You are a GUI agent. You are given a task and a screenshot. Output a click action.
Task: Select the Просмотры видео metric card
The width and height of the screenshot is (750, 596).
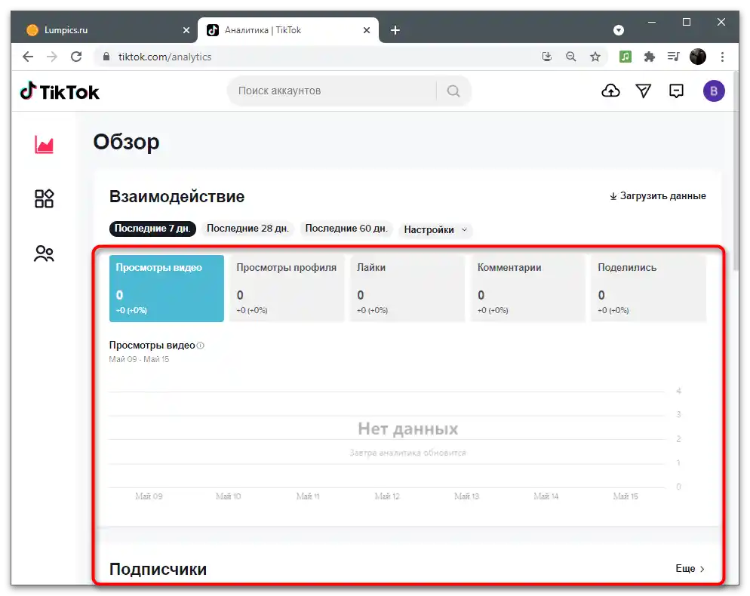[x=167, y=288]
